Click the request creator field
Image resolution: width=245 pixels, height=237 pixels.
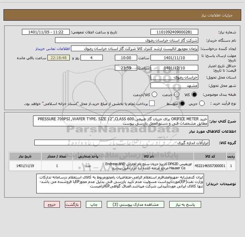135,49
